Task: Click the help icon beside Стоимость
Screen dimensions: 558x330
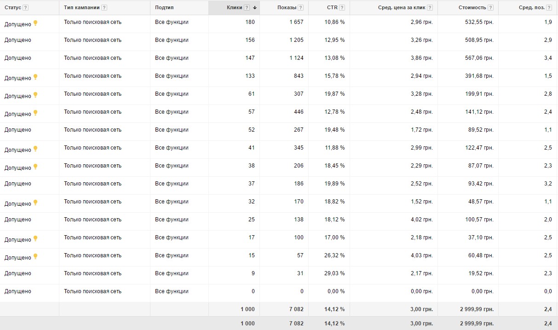Action: tap(490, 8)
